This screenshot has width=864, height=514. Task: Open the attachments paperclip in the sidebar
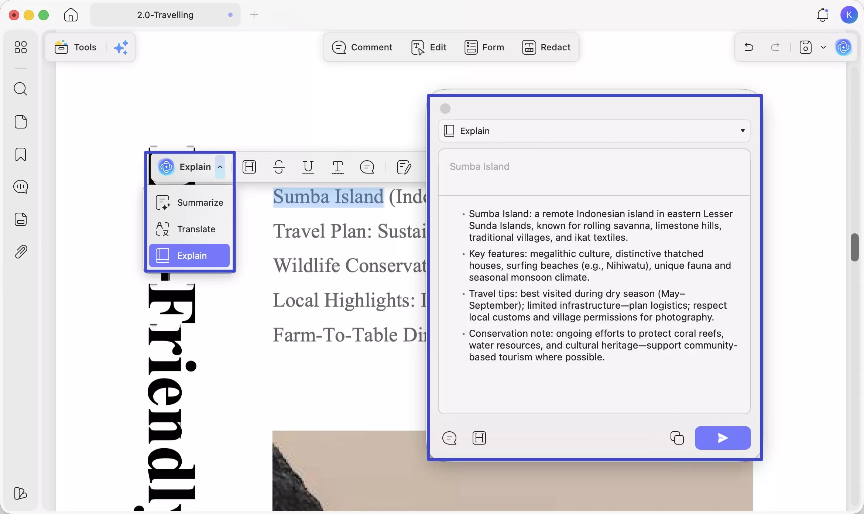20,252
